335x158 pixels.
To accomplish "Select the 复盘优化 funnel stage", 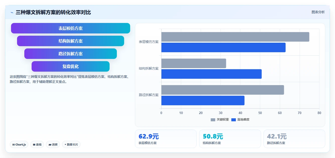I will (70, 66).
